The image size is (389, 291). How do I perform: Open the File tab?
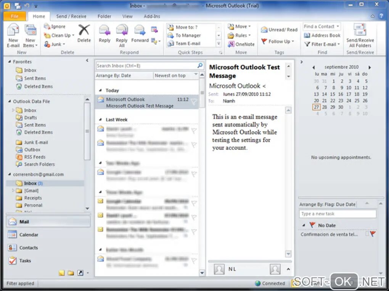tap(14, 16)
